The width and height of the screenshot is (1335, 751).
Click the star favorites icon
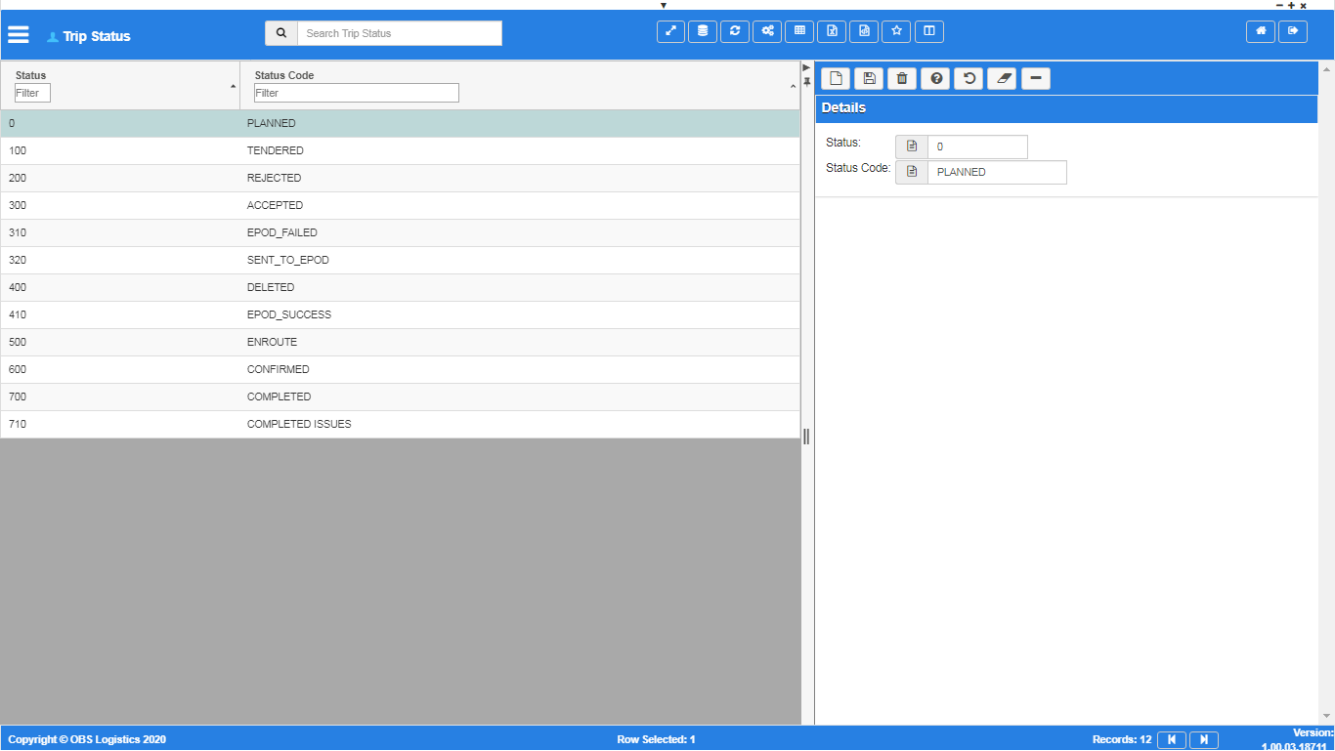(896, 31)
